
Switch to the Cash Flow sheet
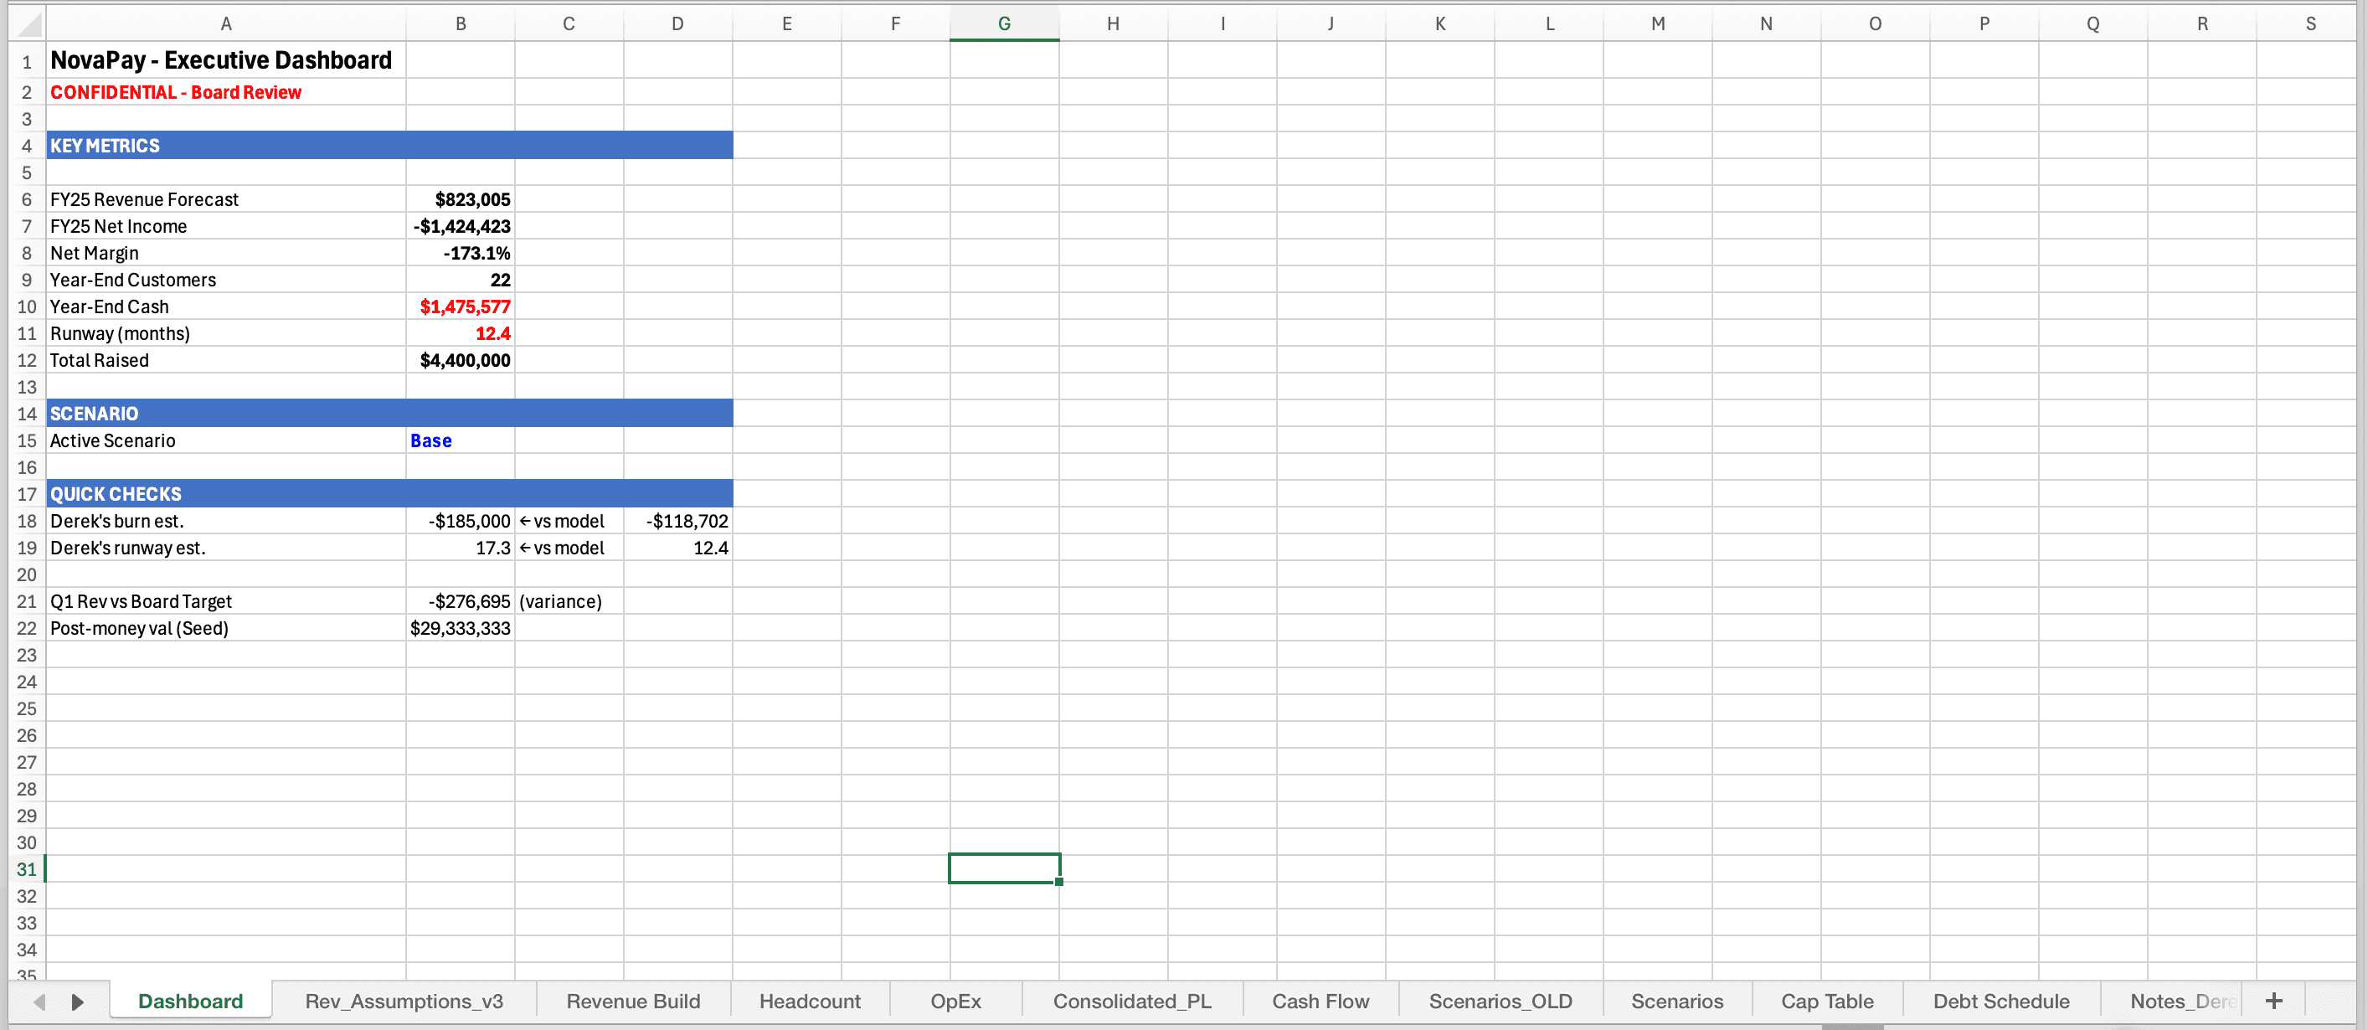(1320, 1001)
